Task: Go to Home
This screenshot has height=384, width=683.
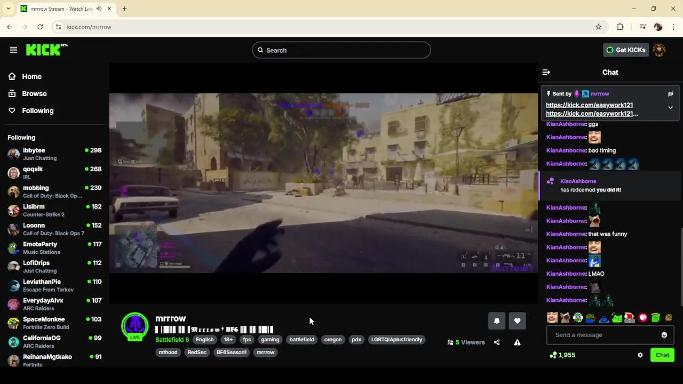Action: tap(25, 77)
